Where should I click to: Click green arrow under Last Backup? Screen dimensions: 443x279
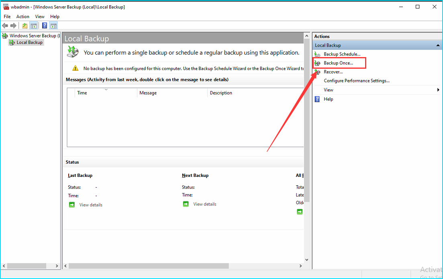tap(72, 205)
